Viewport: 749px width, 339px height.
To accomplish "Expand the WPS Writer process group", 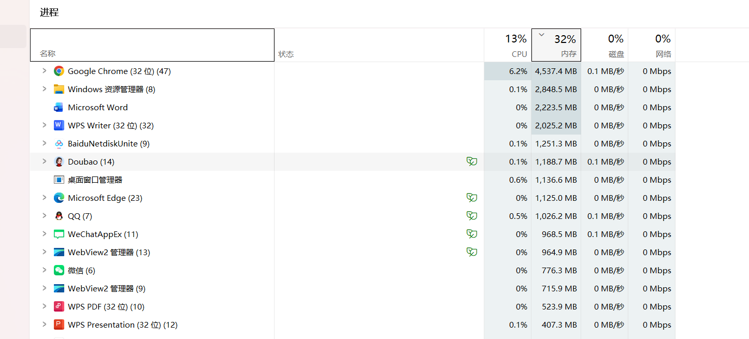I will coord(45,125).
